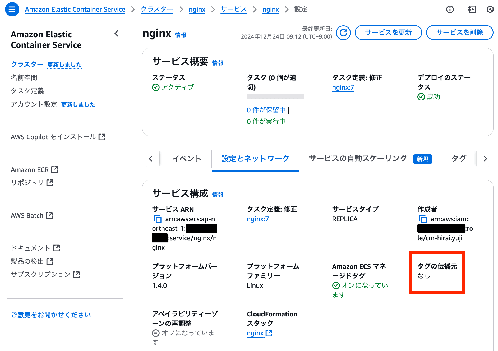Go to クラスター breadcrumb link
498x351 pixels.
[x=157, y=10]
